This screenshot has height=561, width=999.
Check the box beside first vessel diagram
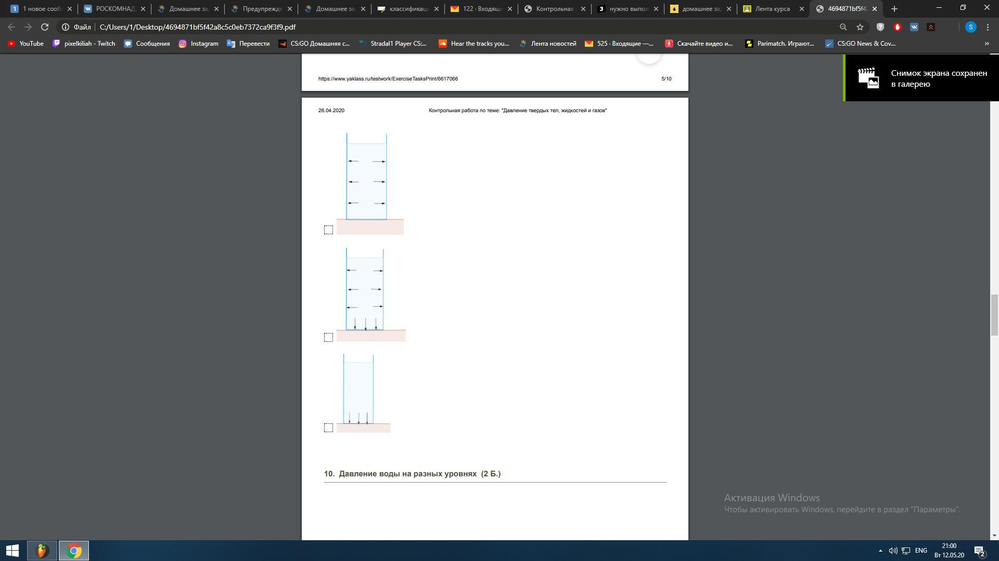pyautogui.click(x=328, y=230)
